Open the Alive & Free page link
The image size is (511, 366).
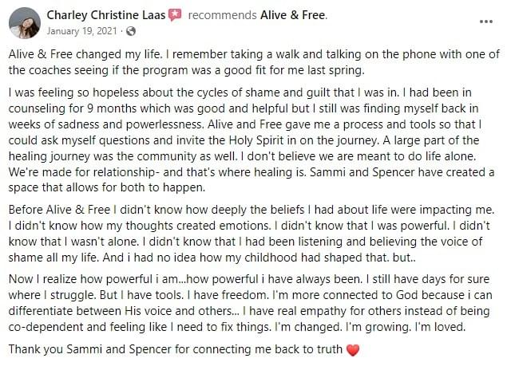pyautogui.click(x=293, y=15)
